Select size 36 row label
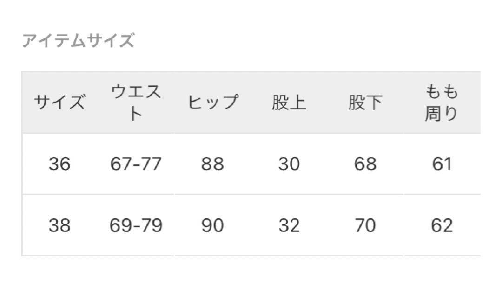502x282 pixels. 59,164
